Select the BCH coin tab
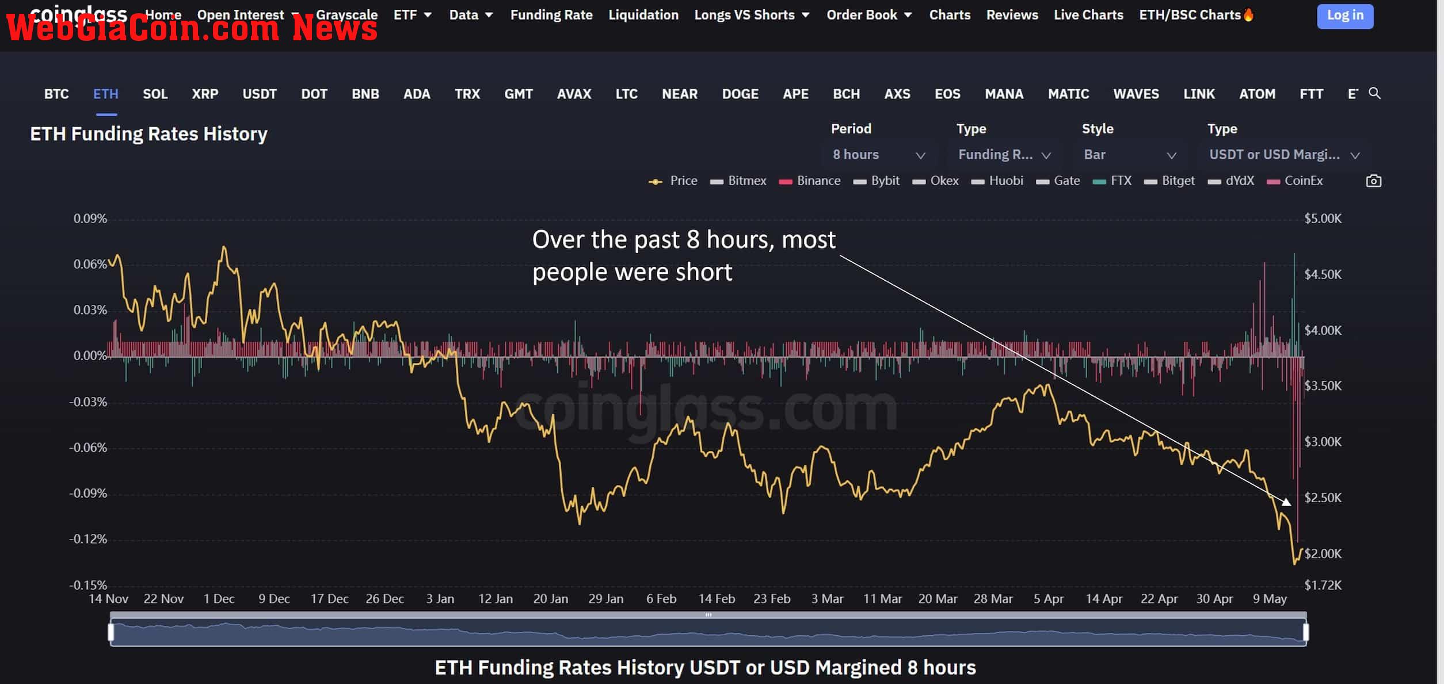The width and height of the screenshot is (1444, 684). pyautogui.click(x=846, y=94)
